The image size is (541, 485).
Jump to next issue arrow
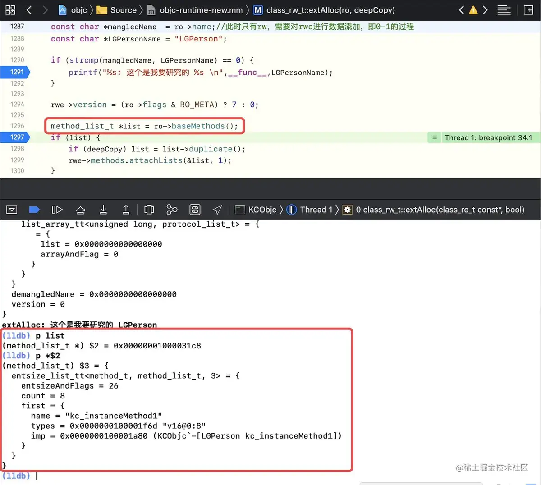tap(485, 10)
